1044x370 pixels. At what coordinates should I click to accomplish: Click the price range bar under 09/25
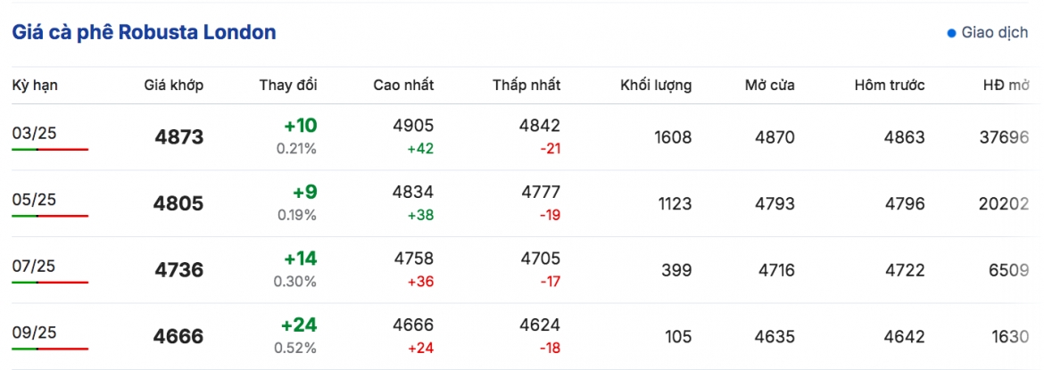[x=50, y=349]
